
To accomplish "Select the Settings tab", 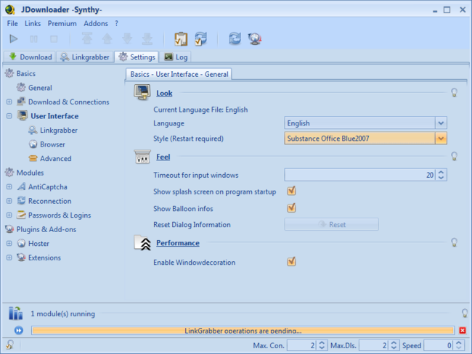I will (x=137, y=57).
